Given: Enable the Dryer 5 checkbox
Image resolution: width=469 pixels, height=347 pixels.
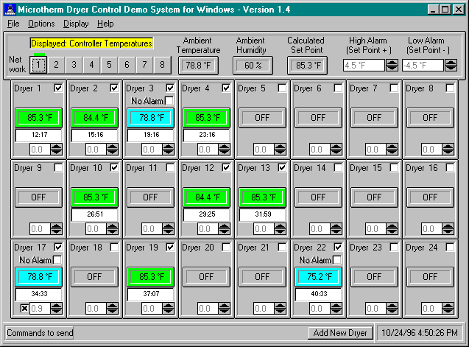Looking at the screenshot, I should coord(283,88).
